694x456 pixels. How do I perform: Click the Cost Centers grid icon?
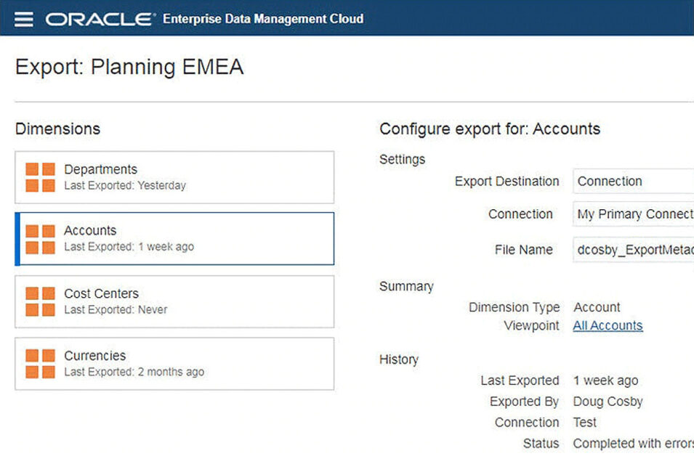point(41,301)
